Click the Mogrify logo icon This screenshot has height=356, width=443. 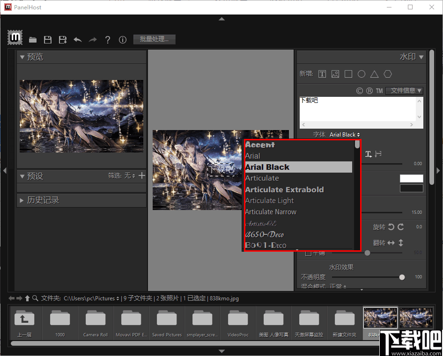15,37
